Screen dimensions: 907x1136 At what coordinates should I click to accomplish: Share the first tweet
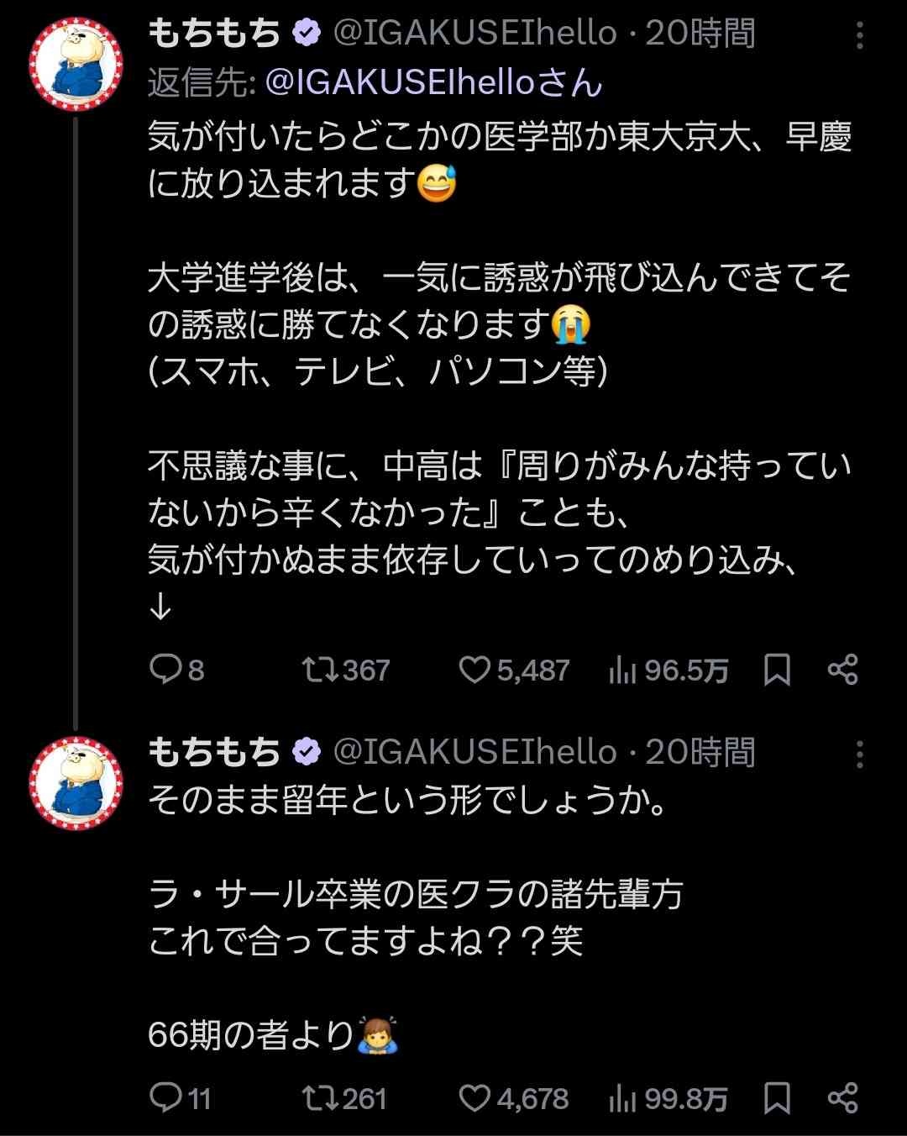(x=842, y=670)
